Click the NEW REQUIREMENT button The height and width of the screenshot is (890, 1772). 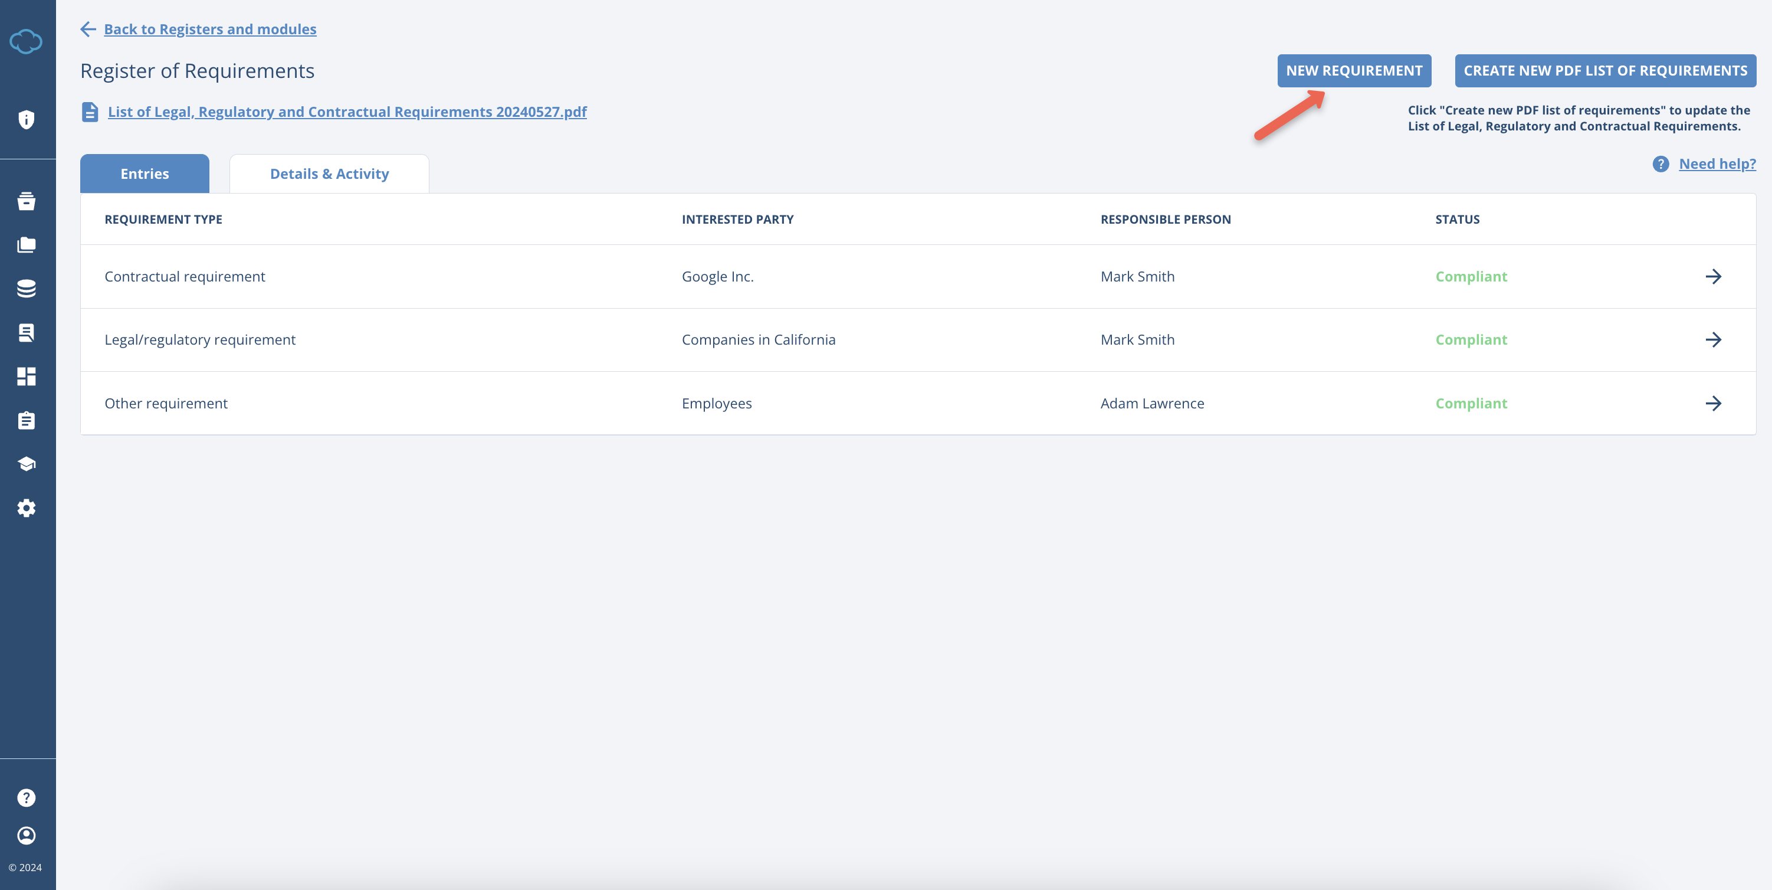(1354, 71)
